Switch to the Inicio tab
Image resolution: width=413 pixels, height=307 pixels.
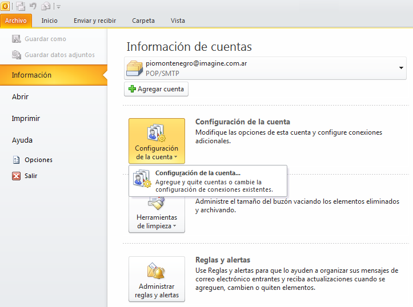pyautogui.click(x=49, y=21)
